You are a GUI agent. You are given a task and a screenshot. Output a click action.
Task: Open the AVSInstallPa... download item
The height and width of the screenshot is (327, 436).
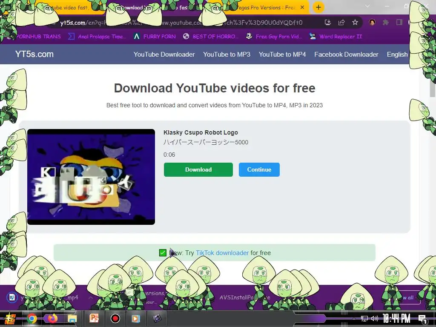245,298
